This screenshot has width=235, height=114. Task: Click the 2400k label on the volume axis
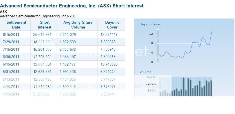(150, 77)
